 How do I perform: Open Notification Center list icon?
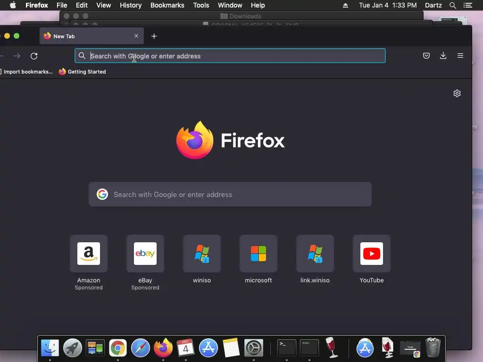tap(467, 5)
